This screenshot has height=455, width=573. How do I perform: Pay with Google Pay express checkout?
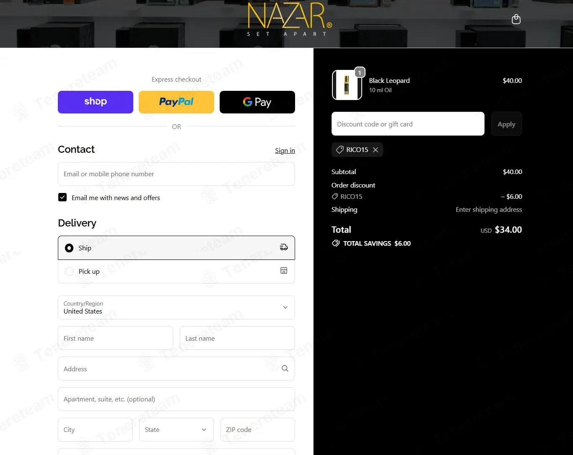pyautogui.click(x=257, y=102)
